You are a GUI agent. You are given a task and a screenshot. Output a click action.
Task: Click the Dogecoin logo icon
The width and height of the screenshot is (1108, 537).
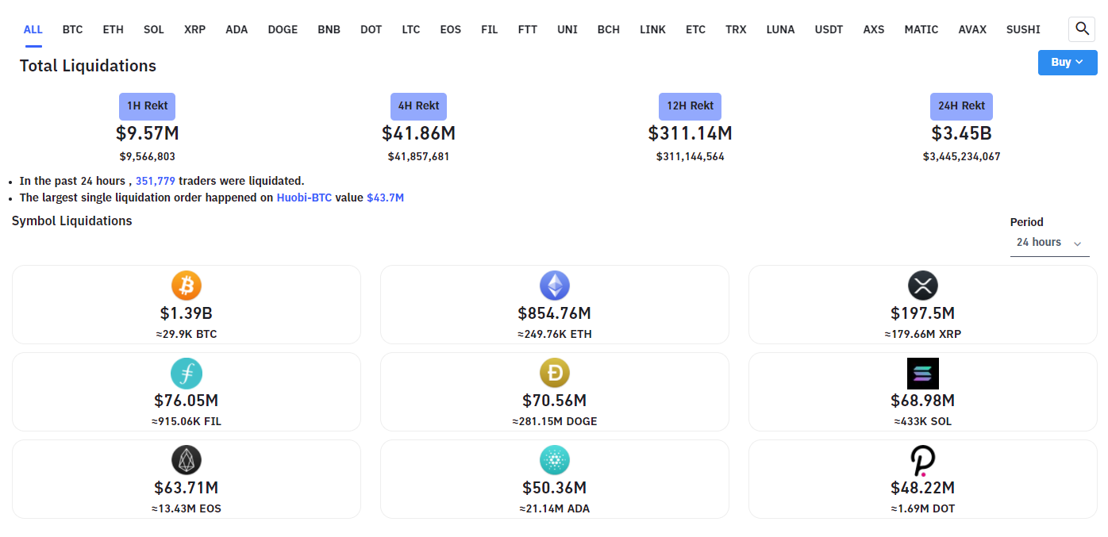coord(555,373)
